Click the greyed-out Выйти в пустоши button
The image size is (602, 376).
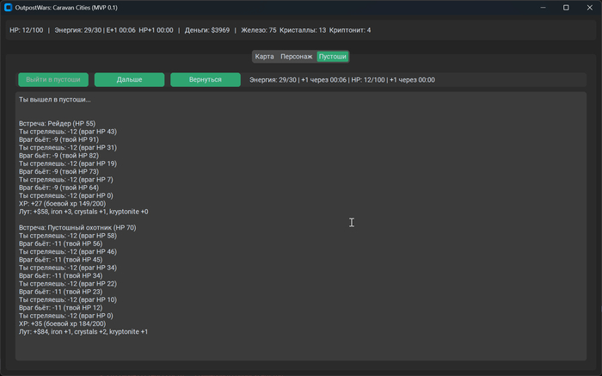[x=53, y=80]
